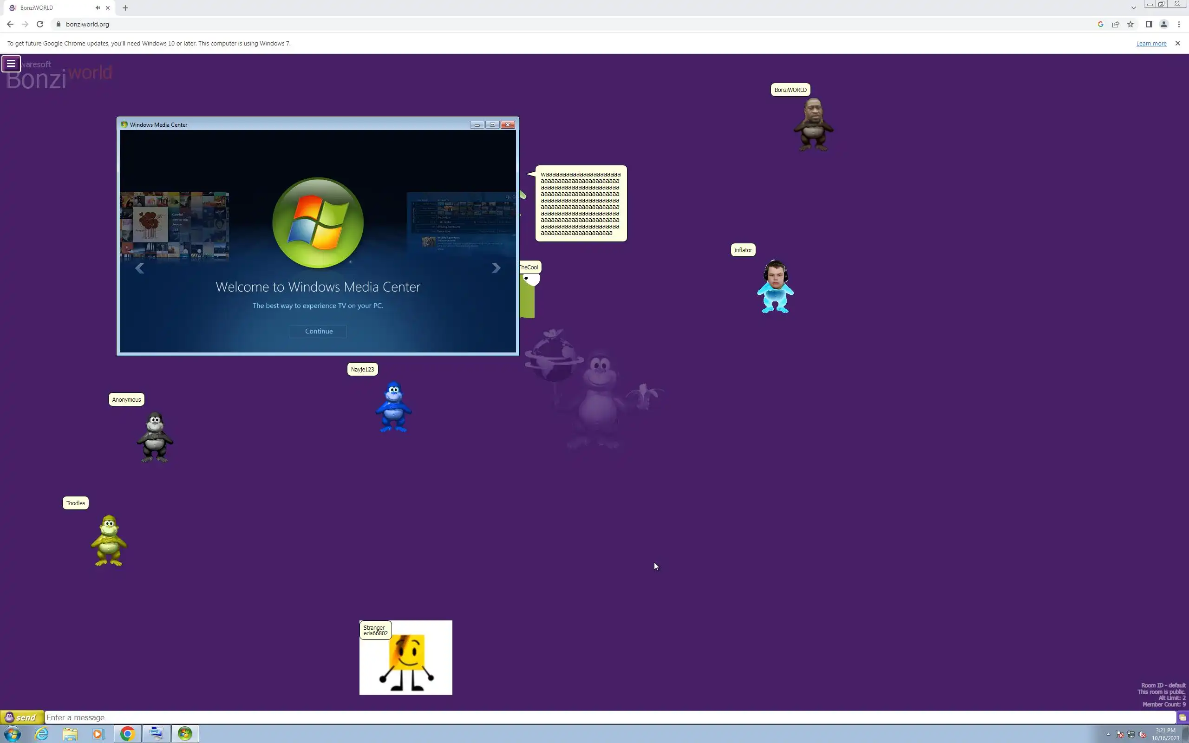Open the BonziWORLD hamburger menu
The height and width of the screenshot is (743, 1189).
(x=11, y=64)
